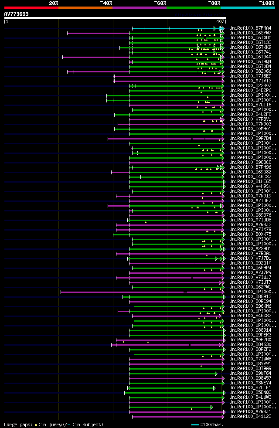Pick the UniRef100_B4U2F8 label
Image resolution: width=279 pixels, height=428 pixels.
tap(250, 115)
